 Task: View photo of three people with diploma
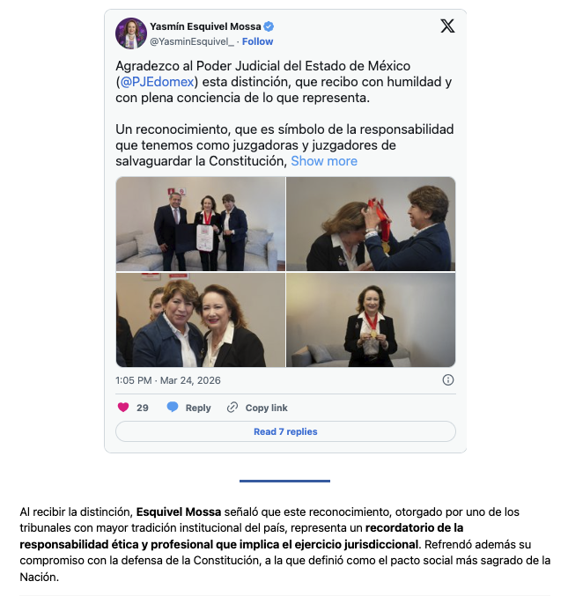pyautogui.click(x=201, y=224)
